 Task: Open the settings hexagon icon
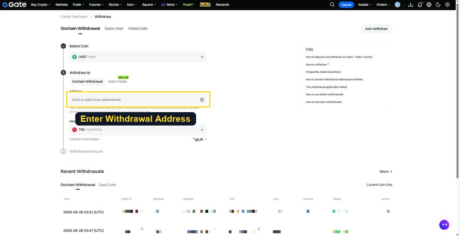coord(447,5)
